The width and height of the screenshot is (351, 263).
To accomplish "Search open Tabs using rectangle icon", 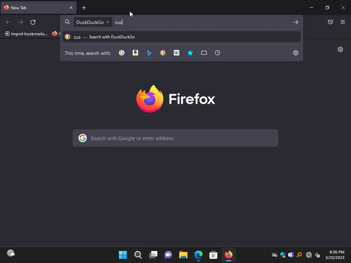I will click(x=204, y=53).
